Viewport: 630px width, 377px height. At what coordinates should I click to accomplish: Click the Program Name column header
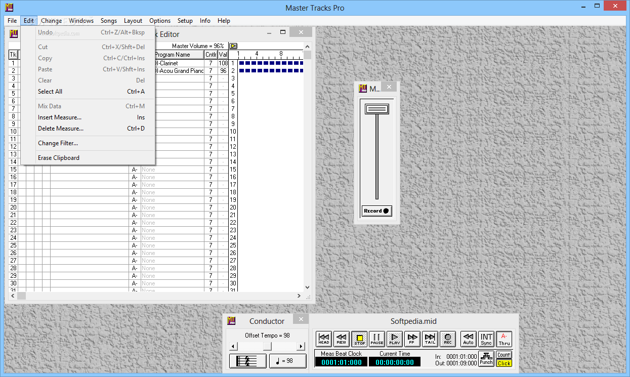179,55
